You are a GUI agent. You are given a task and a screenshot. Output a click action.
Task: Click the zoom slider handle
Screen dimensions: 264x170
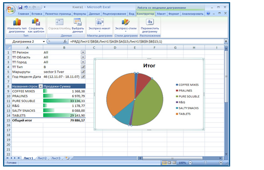pyautogui.click(x=205, y=163)
